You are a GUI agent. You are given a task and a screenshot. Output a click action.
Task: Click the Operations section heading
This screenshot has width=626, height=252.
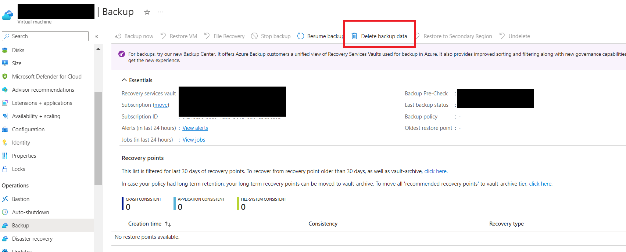tap(15, 186)
